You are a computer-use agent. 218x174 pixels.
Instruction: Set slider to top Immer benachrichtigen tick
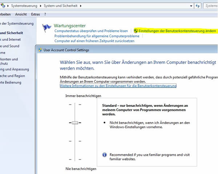coord(75,105)
